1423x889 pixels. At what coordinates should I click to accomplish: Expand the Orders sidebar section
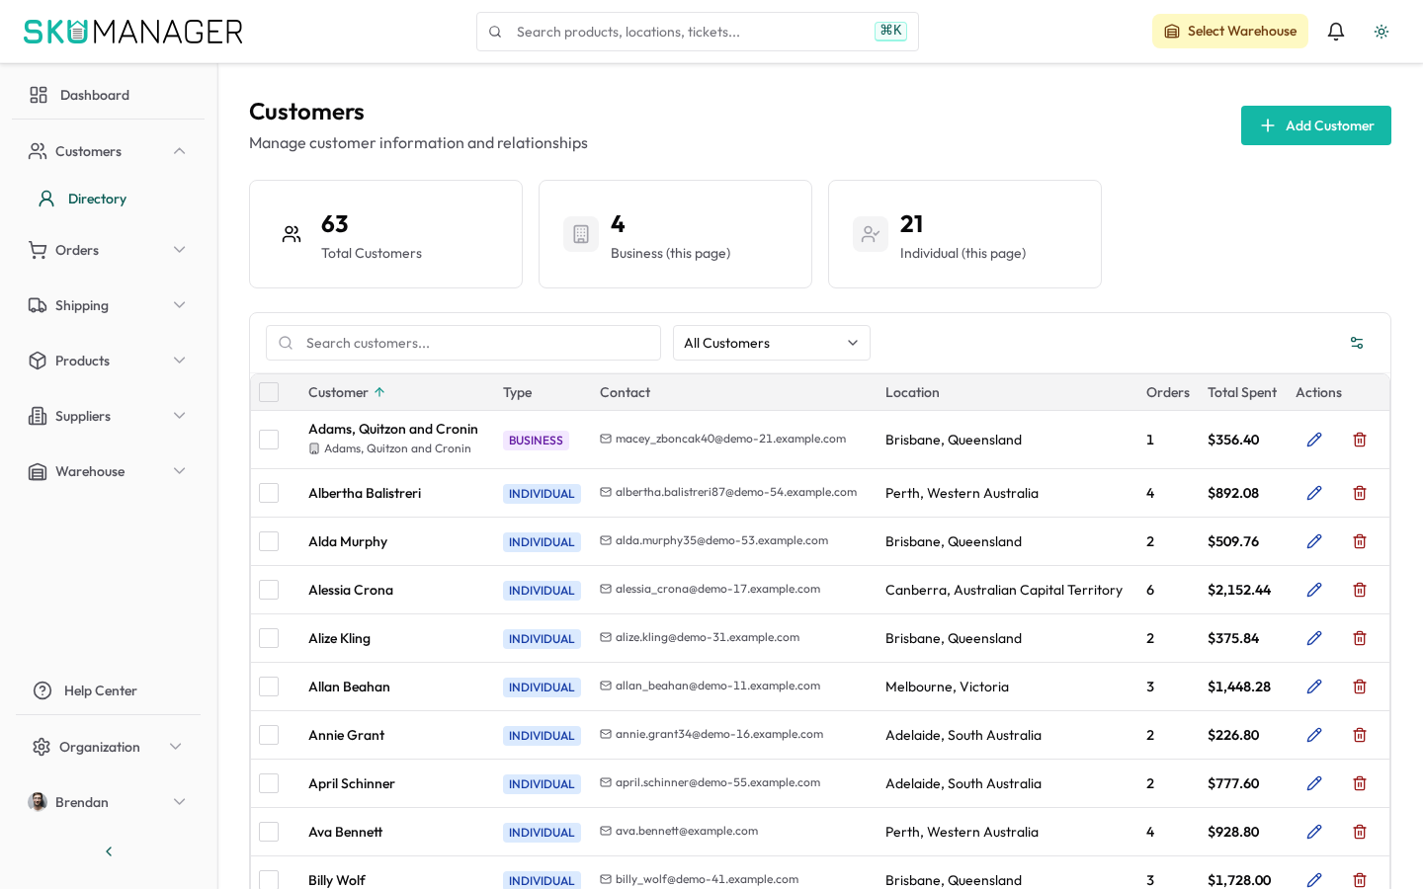108,250
